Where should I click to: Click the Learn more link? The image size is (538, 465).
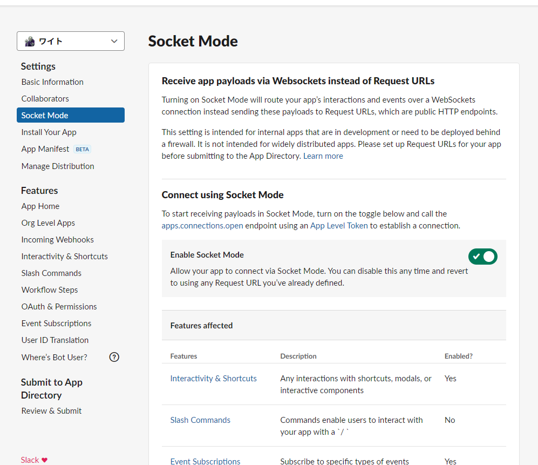(x=323, y=156)
